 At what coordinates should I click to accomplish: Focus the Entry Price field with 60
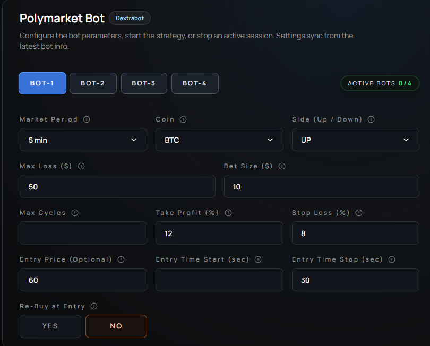click(83, 280)
